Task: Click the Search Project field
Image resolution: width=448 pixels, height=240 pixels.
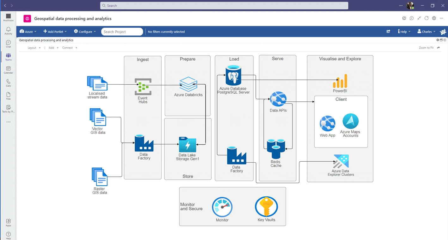Action: point(122,32)
